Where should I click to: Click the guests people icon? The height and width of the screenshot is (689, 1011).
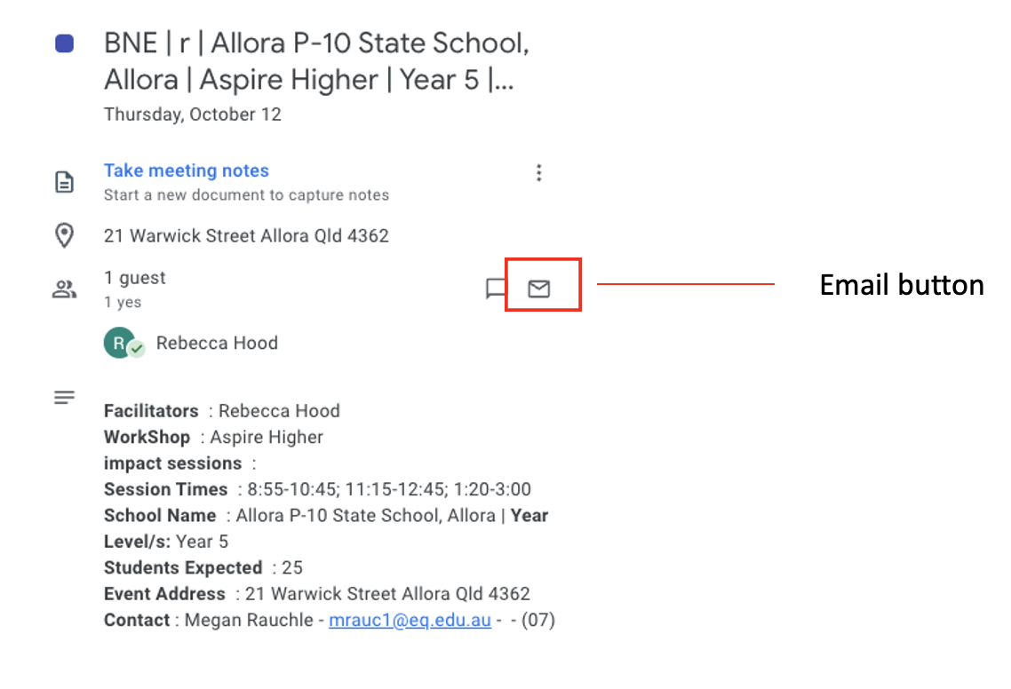click(65, 289)
